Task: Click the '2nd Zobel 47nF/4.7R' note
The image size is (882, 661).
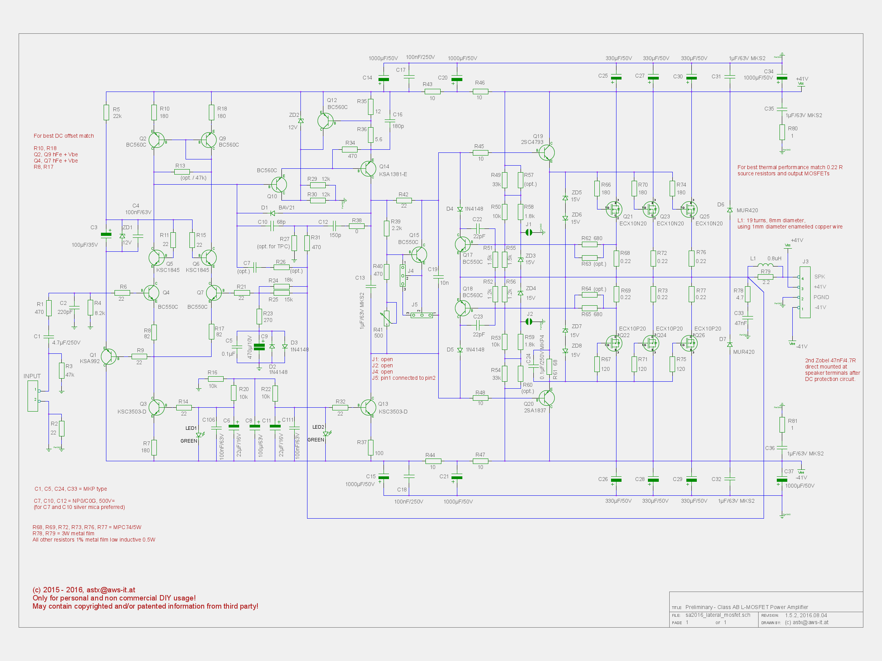Action: click(832, 369)
